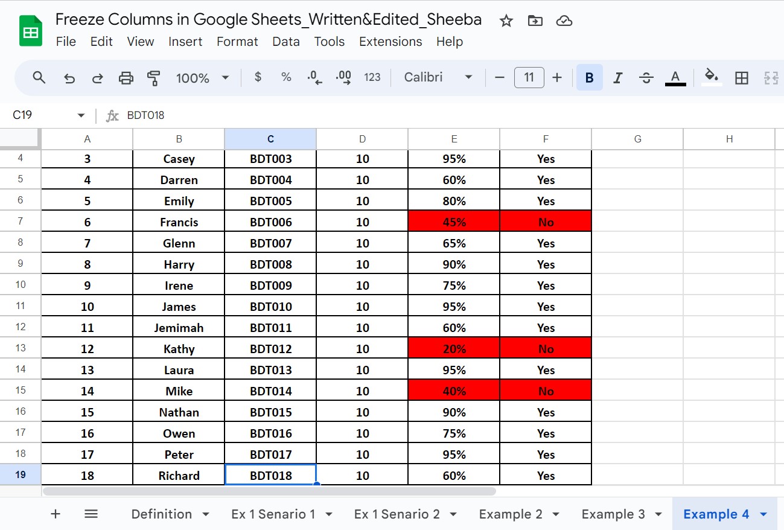
Task: Format selection as percent
Action: click(285, 77)
